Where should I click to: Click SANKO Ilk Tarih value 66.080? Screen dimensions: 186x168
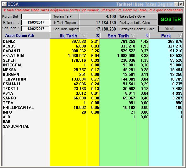[80, 98]
